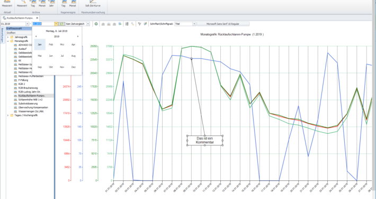Click the highlighted end date field
This screenshot has height=199, width=376.
point(43,24)
